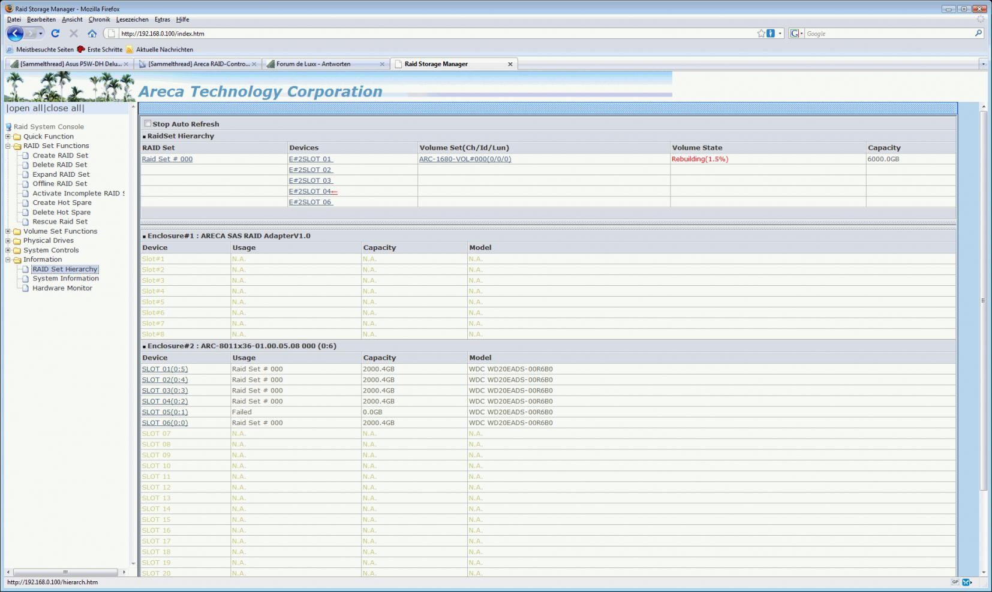Open Meistbesuchte Seiten bookmark folder

(x=40, y=50)
